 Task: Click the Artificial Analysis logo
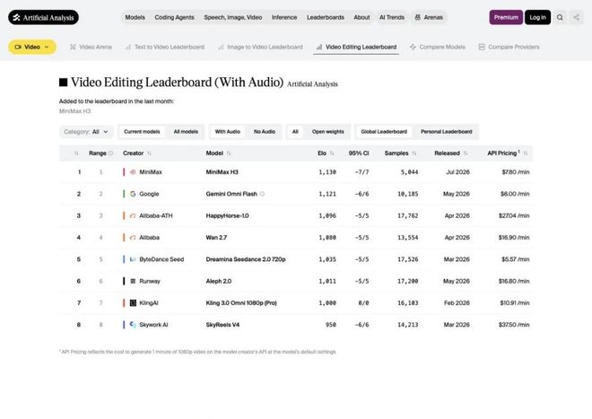pos(43,17)
